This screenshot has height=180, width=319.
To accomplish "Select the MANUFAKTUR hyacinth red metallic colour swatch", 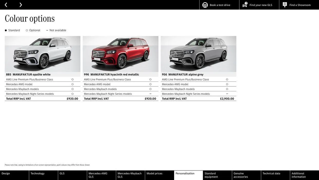I will [121, 54].
